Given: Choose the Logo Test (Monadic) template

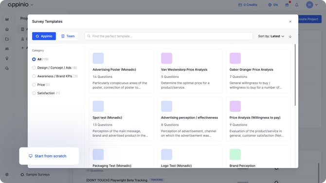Looking at the screenshot, I should click(x=190, y=157).
